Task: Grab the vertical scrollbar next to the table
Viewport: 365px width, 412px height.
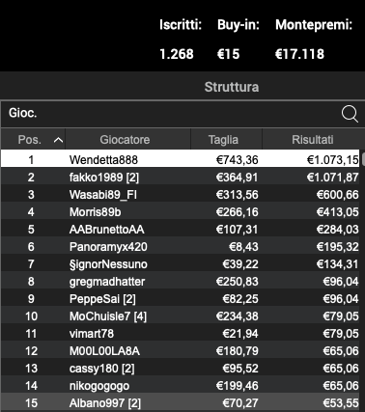Action: click(363, 159)
